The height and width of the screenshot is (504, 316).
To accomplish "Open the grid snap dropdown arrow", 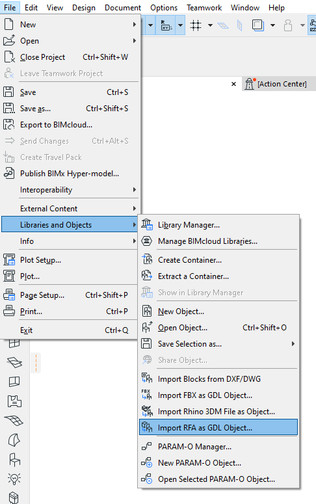I will click(x=210, y=25).
